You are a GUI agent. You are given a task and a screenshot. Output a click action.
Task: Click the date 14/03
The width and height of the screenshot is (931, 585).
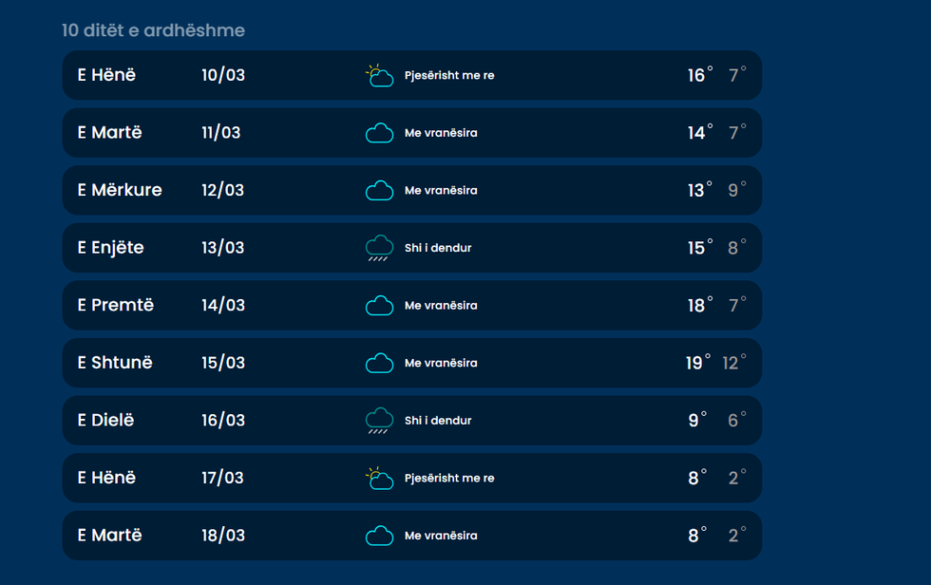click(223, 305)
